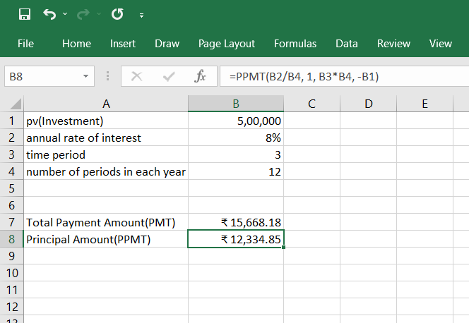Click the Save icon in title bar

pos(25,14)
